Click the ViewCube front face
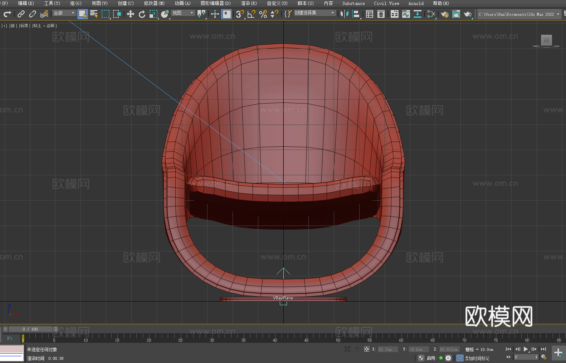This screenshot has height=363, width=566. point(546,40)
